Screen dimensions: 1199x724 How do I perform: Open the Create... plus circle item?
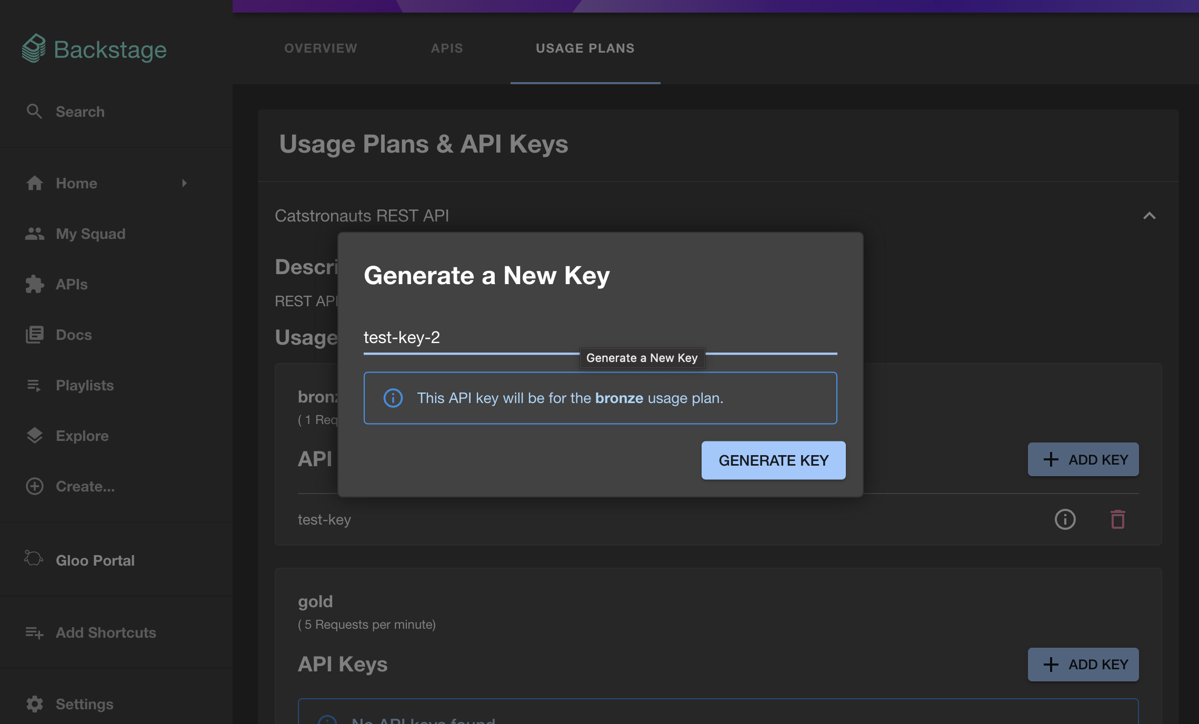tap(85, 486)
